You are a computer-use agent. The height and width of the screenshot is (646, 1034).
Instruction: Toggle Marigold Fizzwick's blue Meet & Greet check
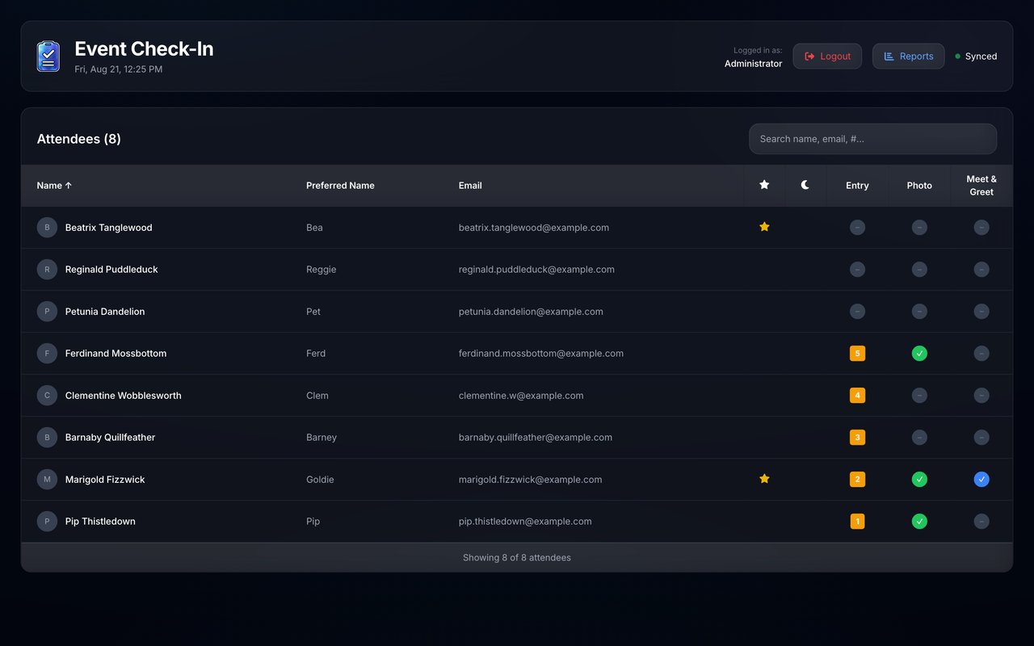coord(981,479)
